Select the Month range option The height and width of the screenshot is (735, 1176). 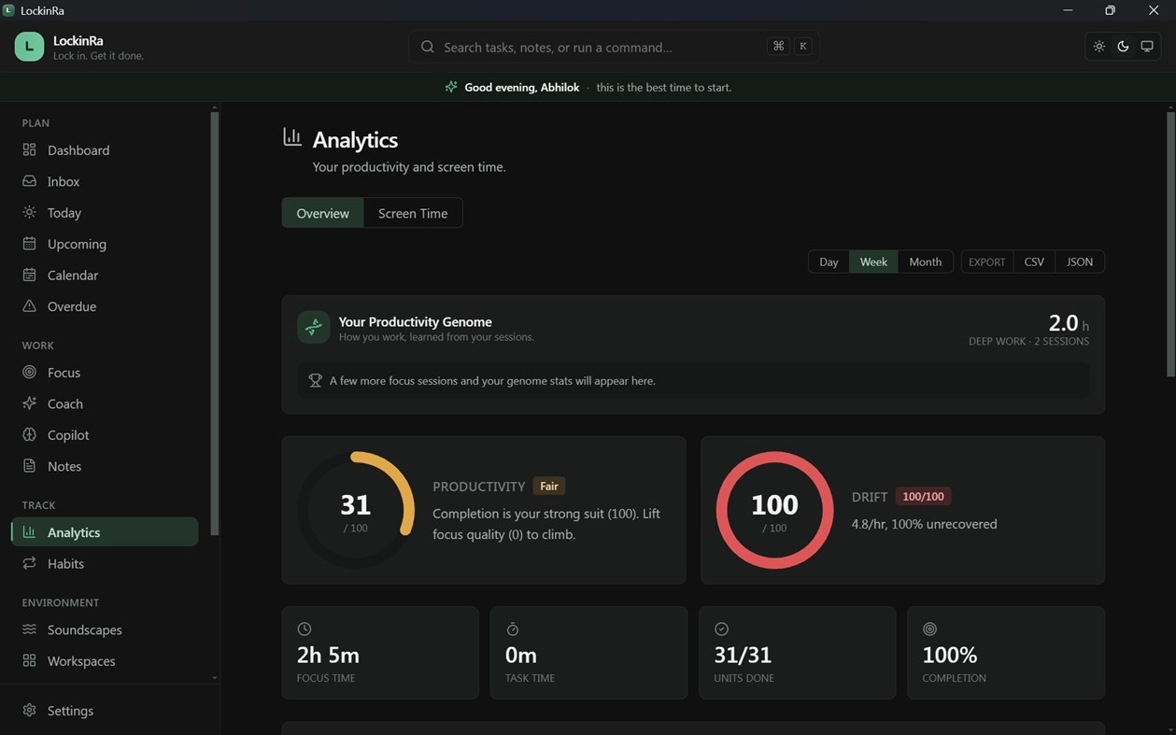[x=926, y=261]
